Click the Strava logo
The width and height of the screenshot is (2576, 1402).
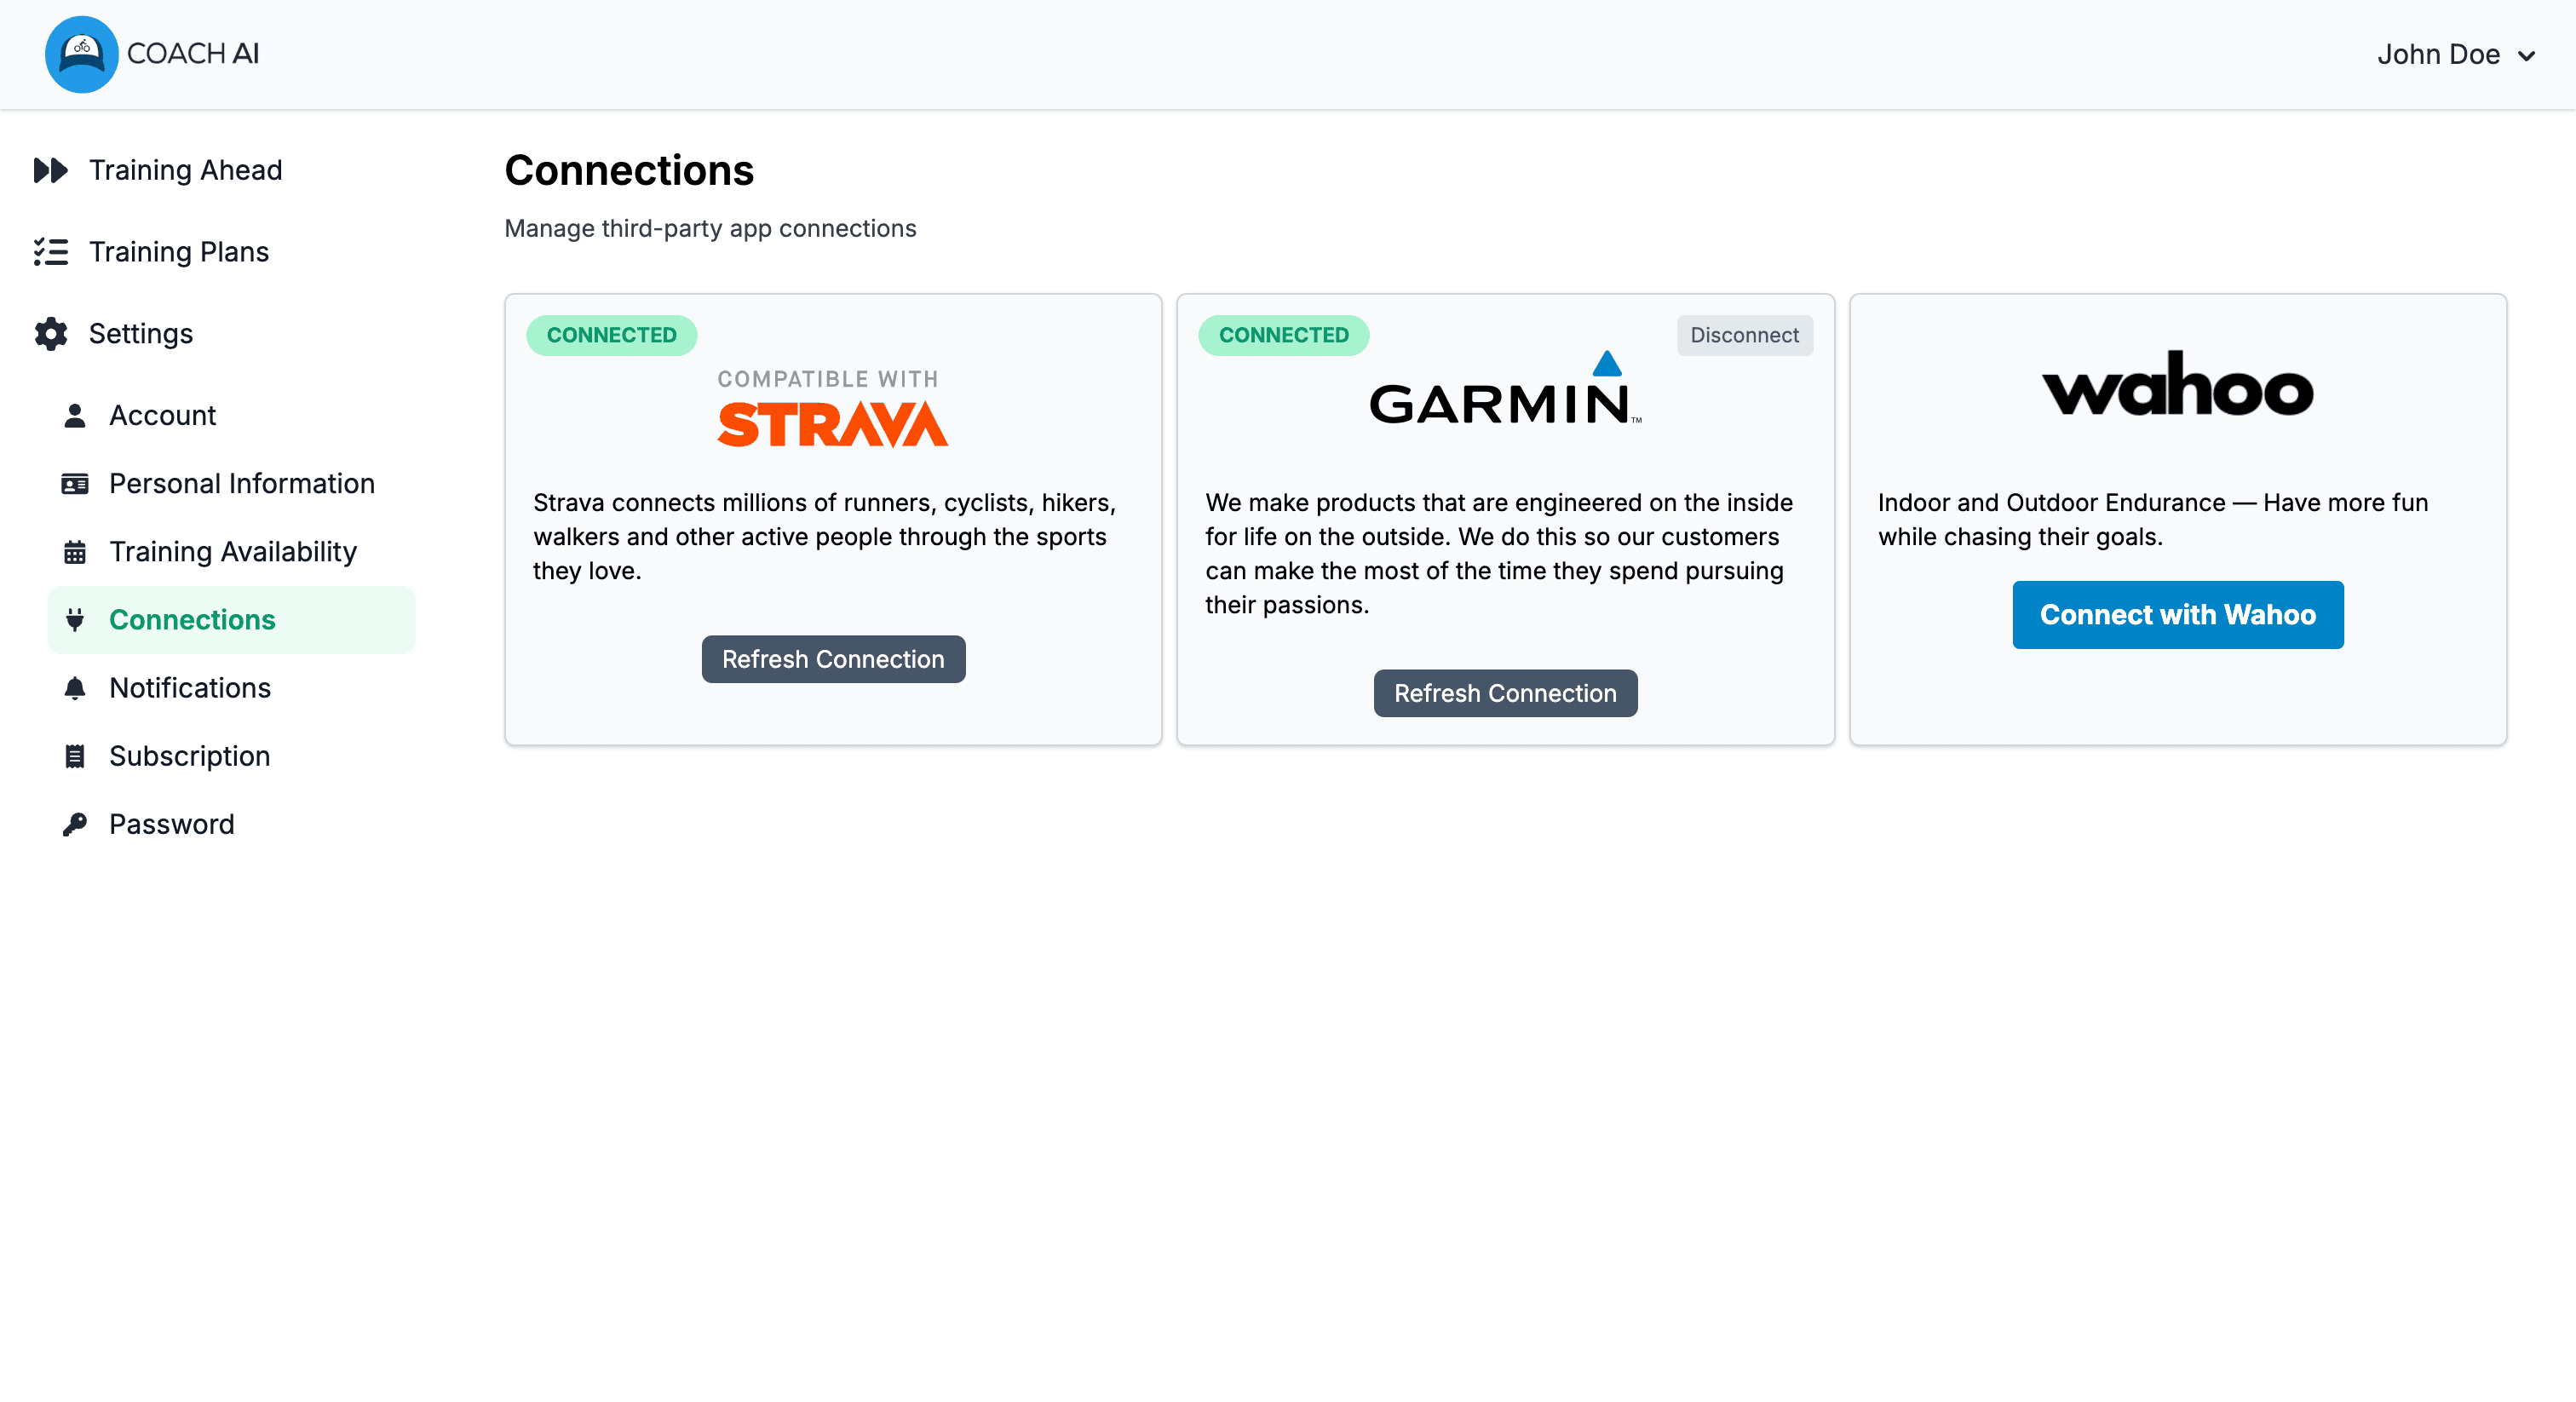tap(832, 424)
